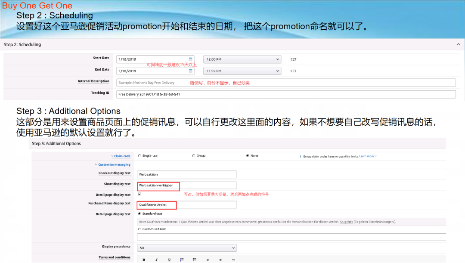The width and height of the screenshot is (465, 263).
Task: Open Display precedence dropdown showing 50
Action: pos(187,248)
